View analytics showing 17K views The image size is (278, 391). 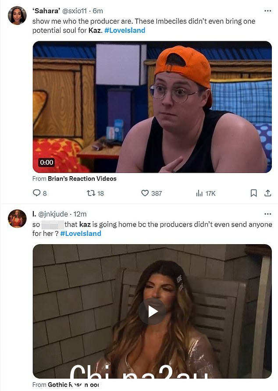pyautogui.click(x=199, y=193)
